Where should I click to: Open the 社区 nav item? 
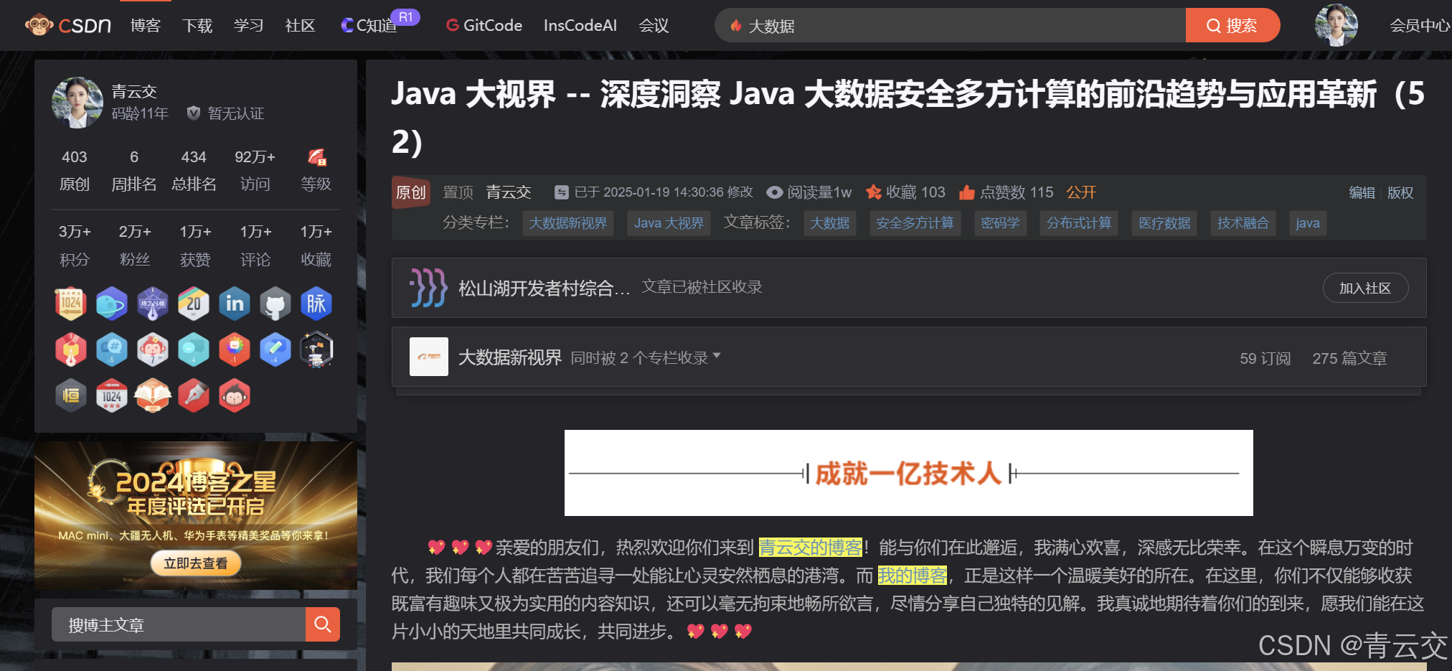(301, 26)
